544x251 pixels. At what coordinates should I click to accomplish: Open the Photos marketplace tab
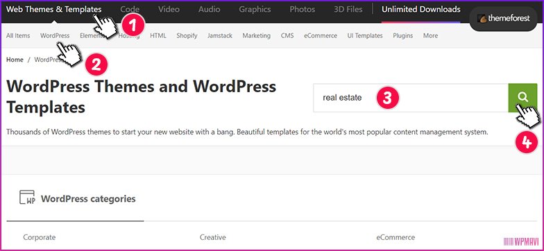coord(303,10)
